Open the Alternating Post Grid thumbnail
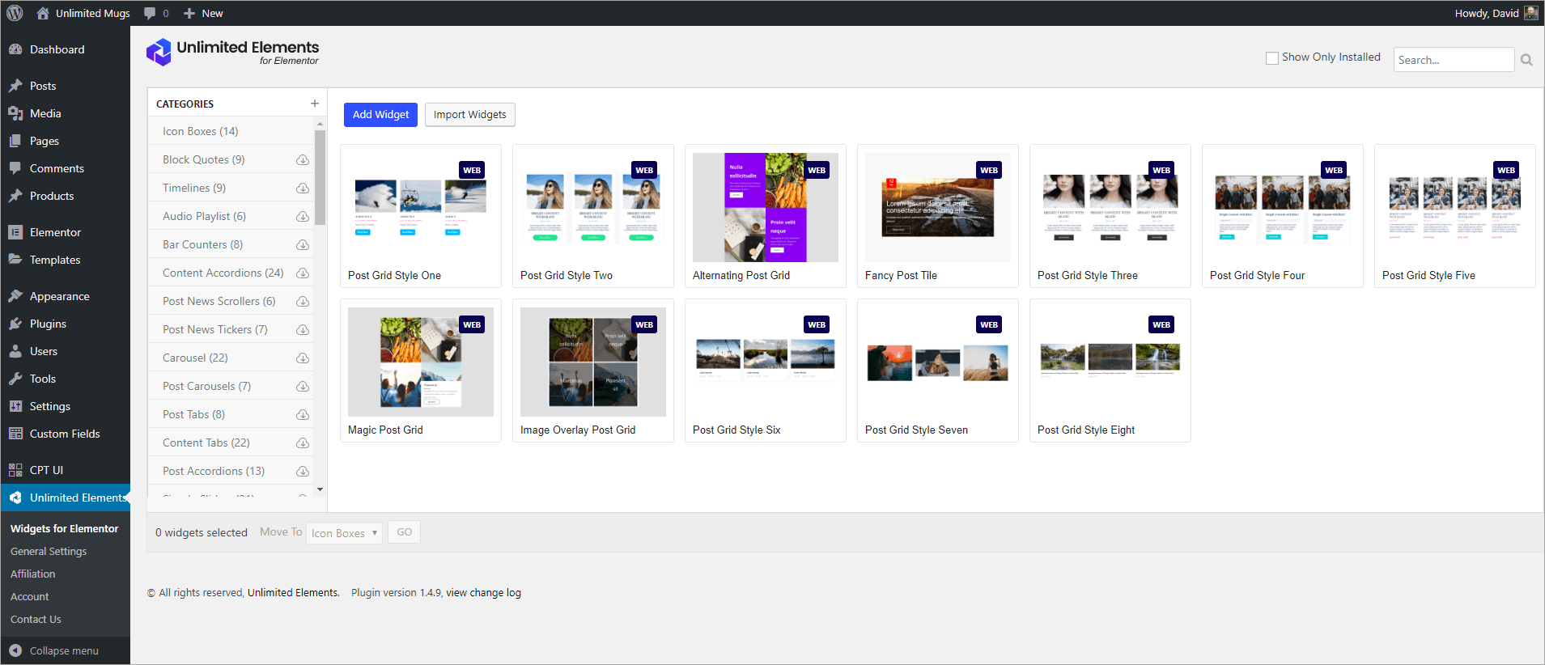The width and height of the screenshot is (1545, 665). click(x=766, y=207)
